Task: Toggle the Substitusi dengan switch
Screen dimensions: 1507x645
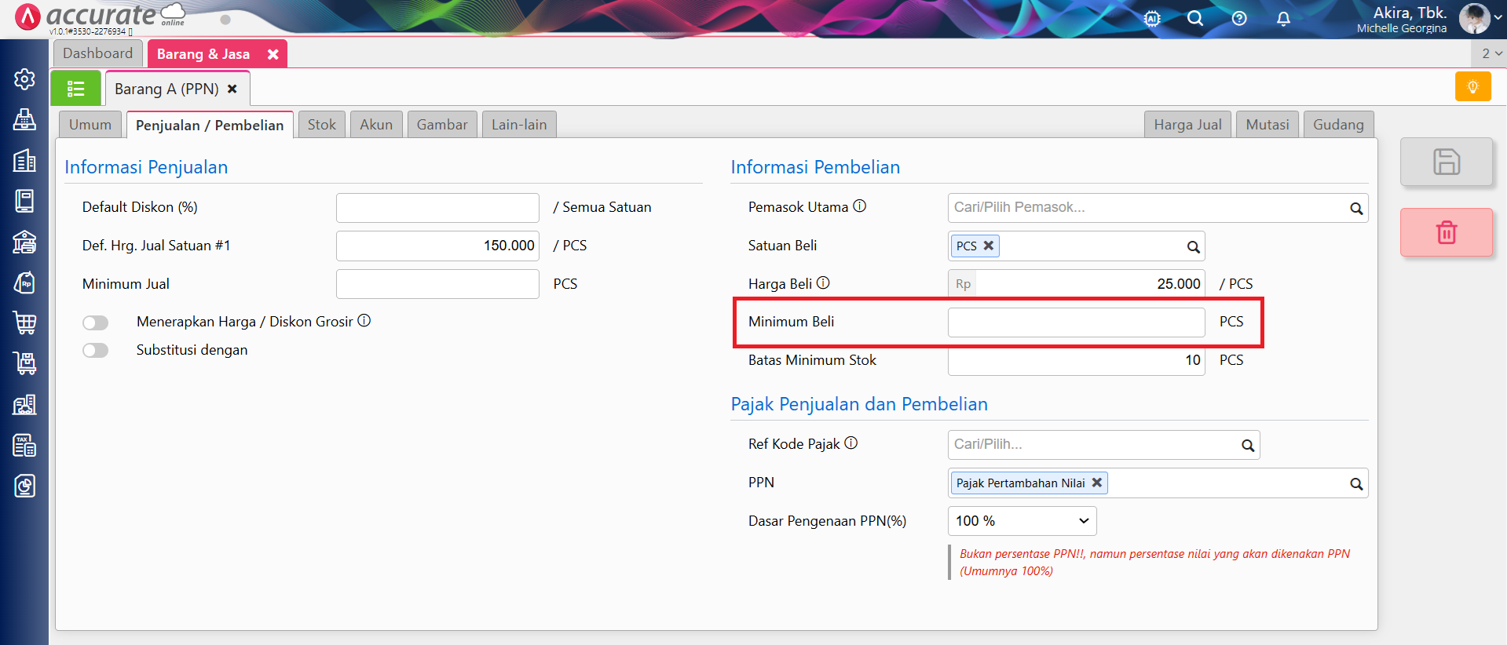Action: click(x=96, y=351)
